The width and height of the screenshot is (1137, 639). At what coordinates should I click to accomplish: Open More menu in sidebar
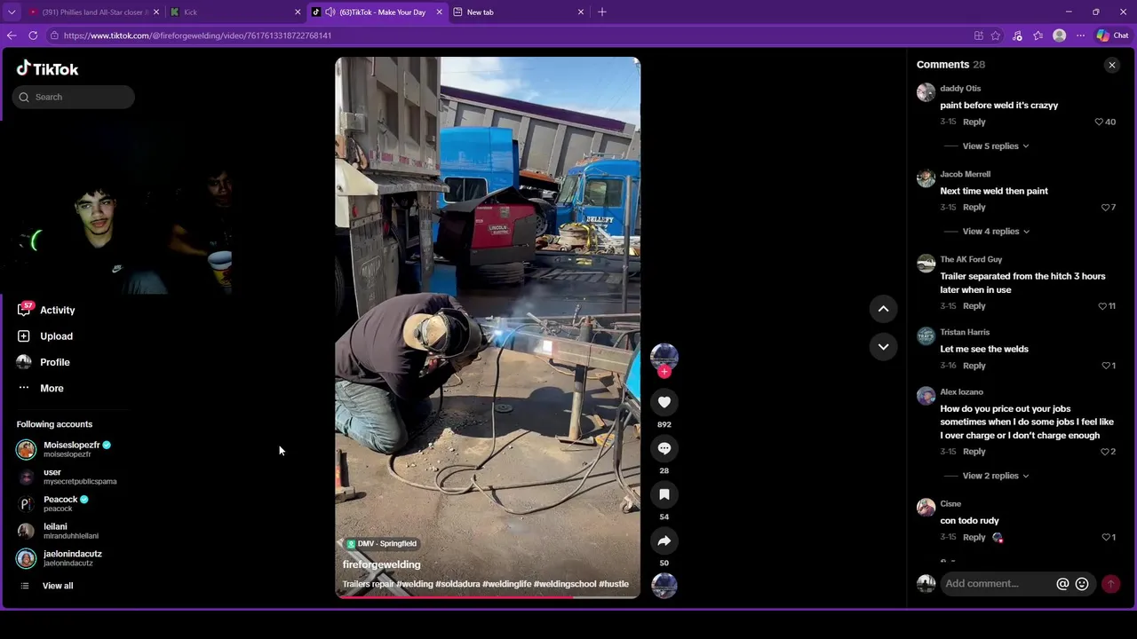[x=52, y=388]
